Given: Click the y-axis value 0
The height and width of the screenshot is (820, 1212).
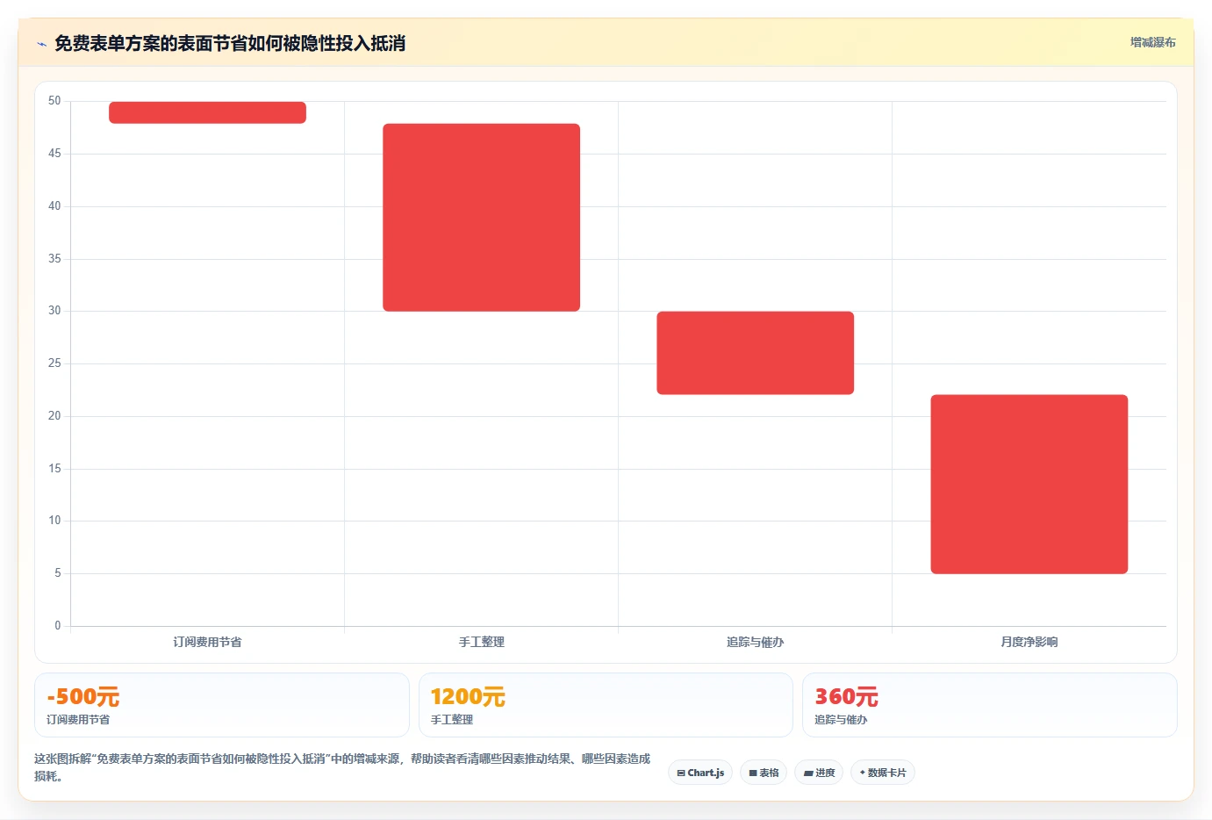Looking at the screenshot, I should [58, 626].
